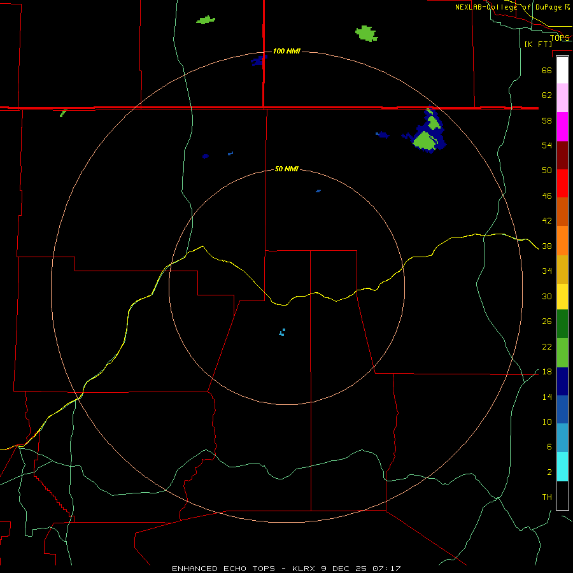Image resolution: width=573 pixels, height=573 pixels.
Task: Click the green echo at the upper right
Action: point(367,34)
